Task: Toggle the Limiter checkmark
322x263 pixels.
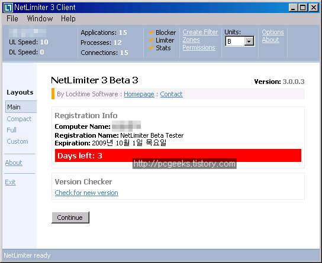Action: point(151,40)
